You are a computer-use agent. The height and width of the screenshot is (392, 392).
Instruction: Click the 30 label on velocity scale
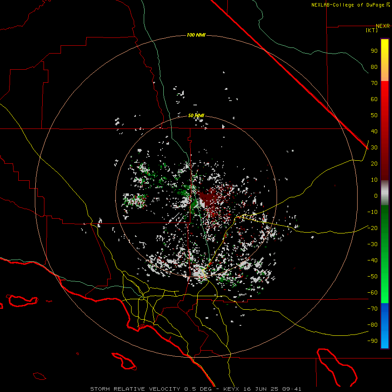(374, 148)
